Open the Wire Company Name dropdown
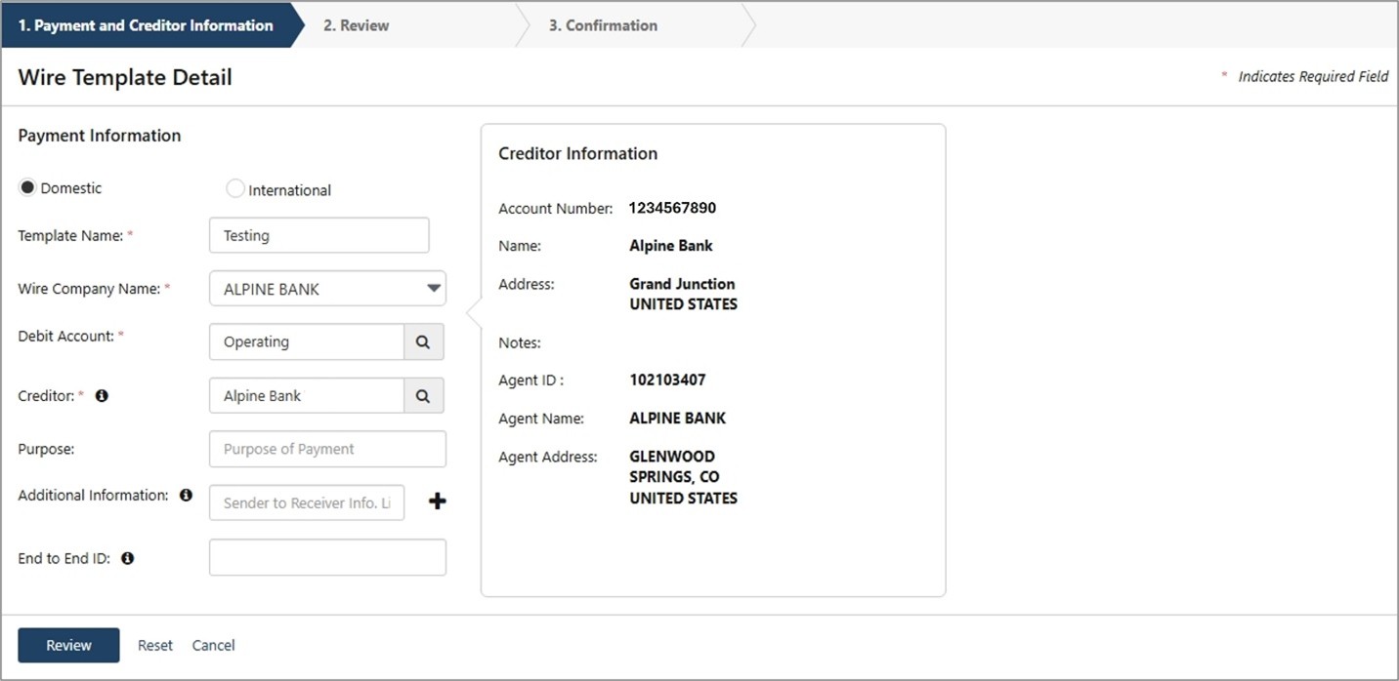 pos(327,289)
